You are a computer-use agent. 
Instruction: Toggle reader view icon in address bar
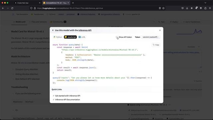pos(160,8)
